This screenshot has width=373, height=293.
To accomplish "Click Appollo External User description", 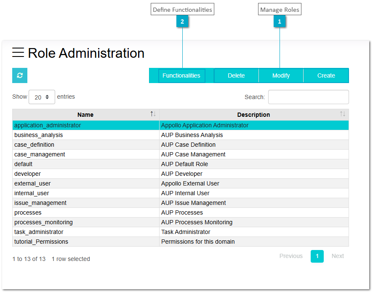I will pyautogui.click(x=254, y=184).
